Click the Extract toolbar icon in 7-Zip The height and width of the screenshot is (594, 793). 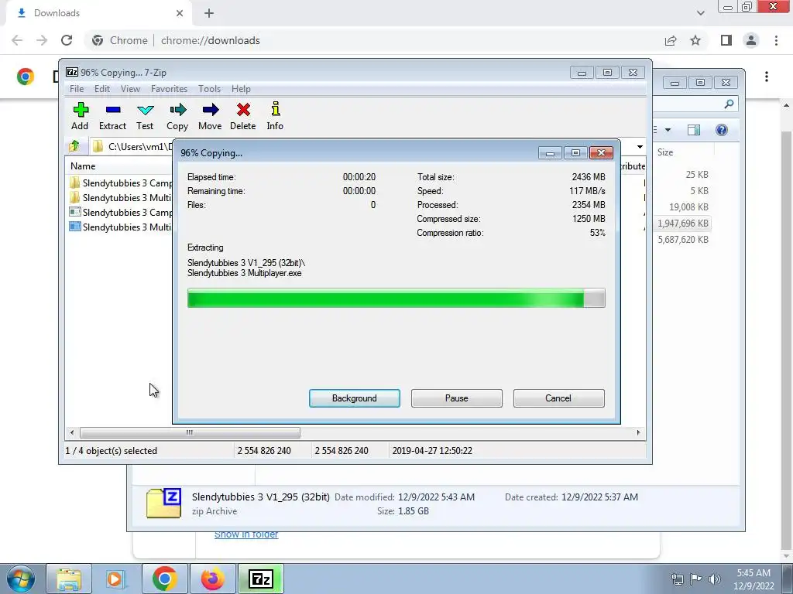point(112,117)
